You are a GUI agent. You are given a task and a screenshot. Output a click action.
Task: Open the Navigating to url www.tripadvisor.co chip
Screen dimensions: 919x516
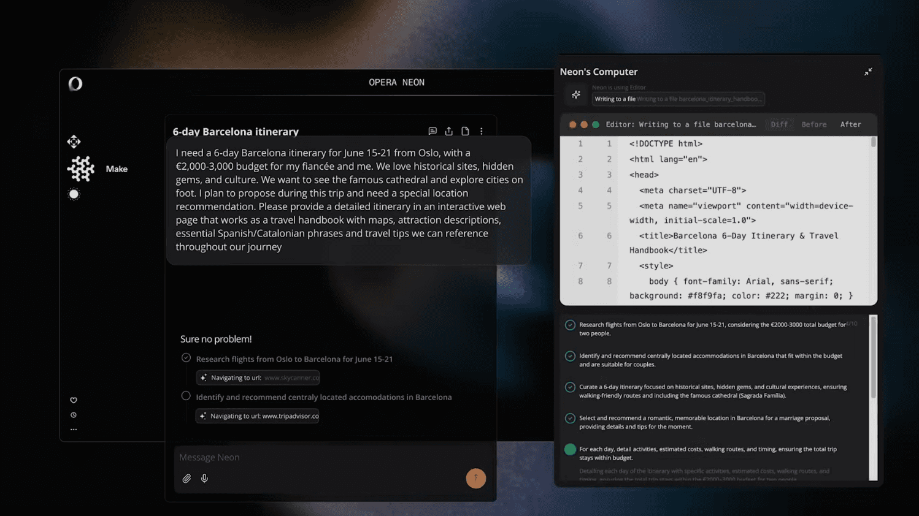258,415
